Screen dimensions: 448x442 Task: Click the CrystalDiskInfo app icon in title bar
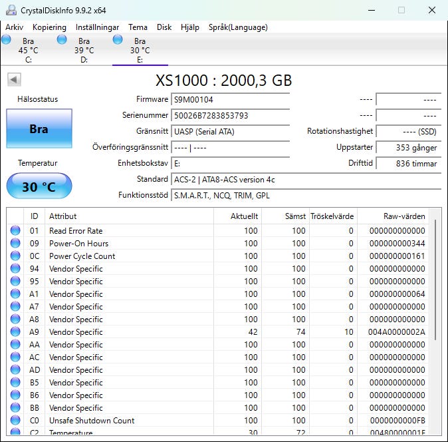pyautogui.click(x=11, y=10)
